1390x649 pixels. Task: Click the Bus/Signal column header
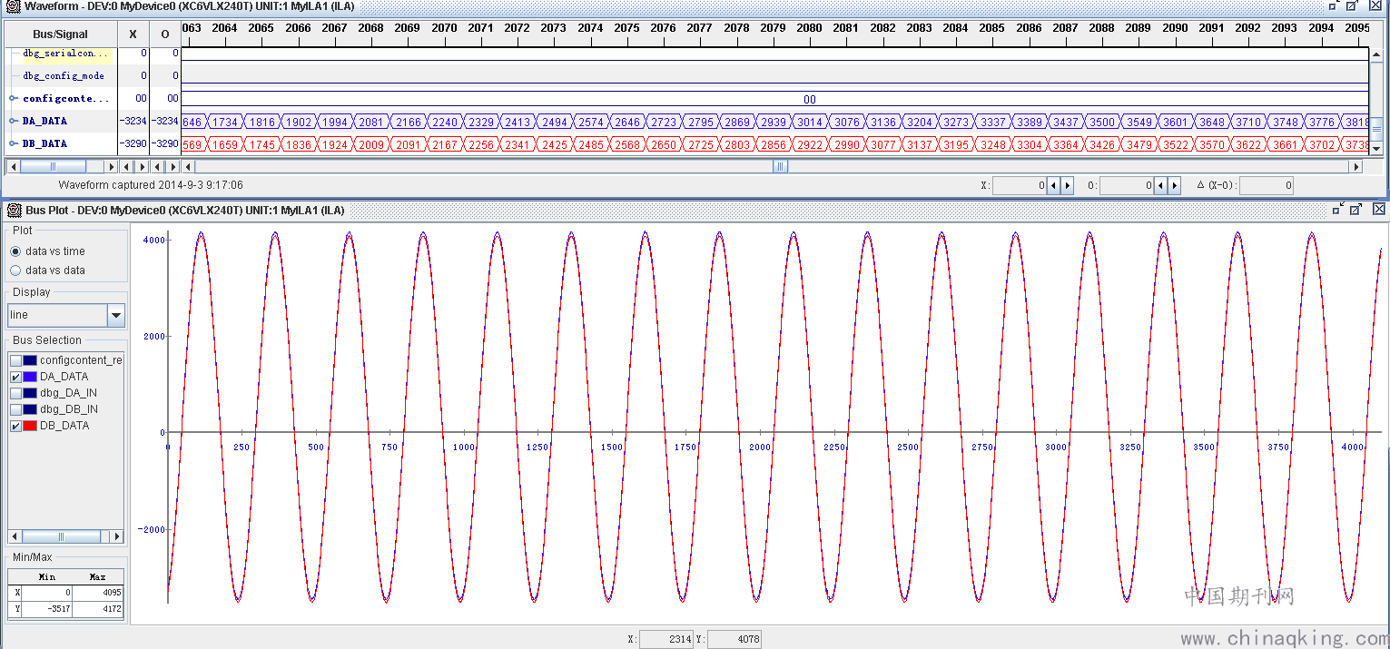[x=61, y=34]
